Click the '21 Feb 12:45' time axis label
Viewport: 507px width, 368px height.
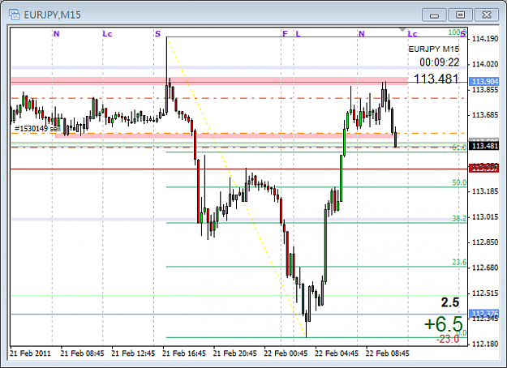click(x=133, y=353)
